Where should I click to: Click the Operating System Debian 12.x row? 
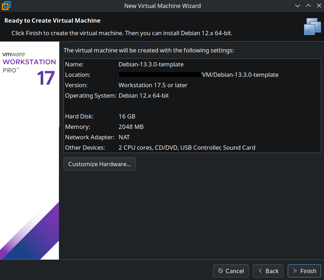pyautogui.click(x=143, y=96)
